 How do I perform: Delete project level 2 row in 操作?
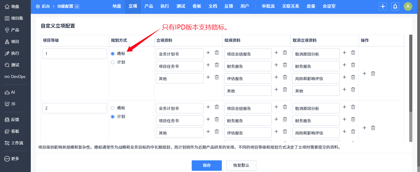pos(373,128)
